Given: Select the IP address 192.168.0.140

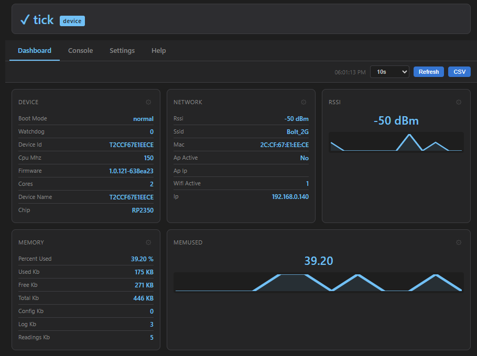Looking at the screenshot, I should tap(290, 197).
